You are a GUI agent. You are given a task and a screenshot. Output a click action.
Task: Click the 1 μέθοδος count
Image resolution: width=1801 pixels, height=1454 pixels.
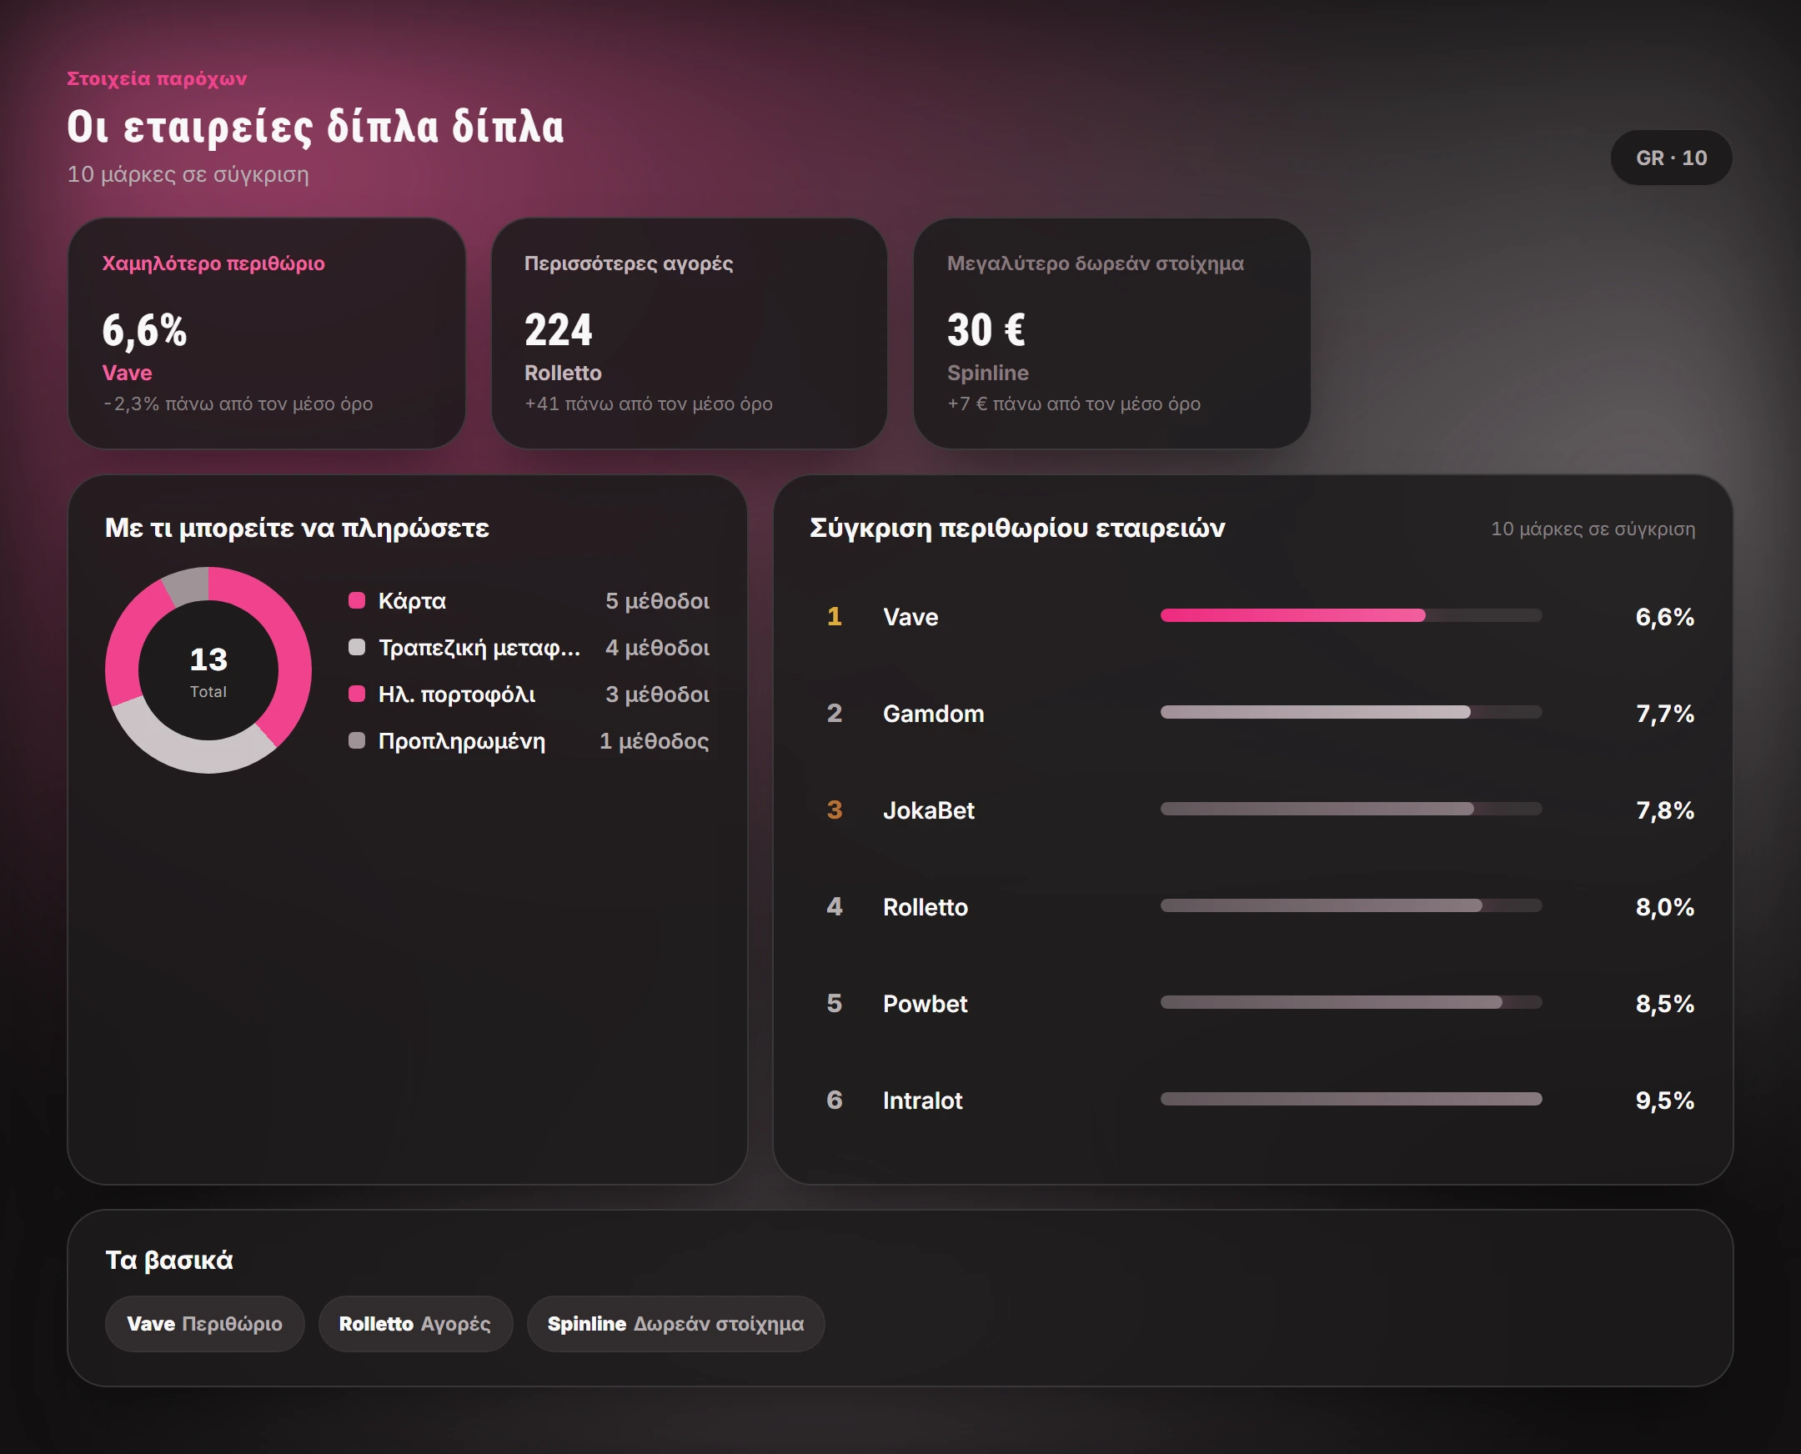pos(654,741)
